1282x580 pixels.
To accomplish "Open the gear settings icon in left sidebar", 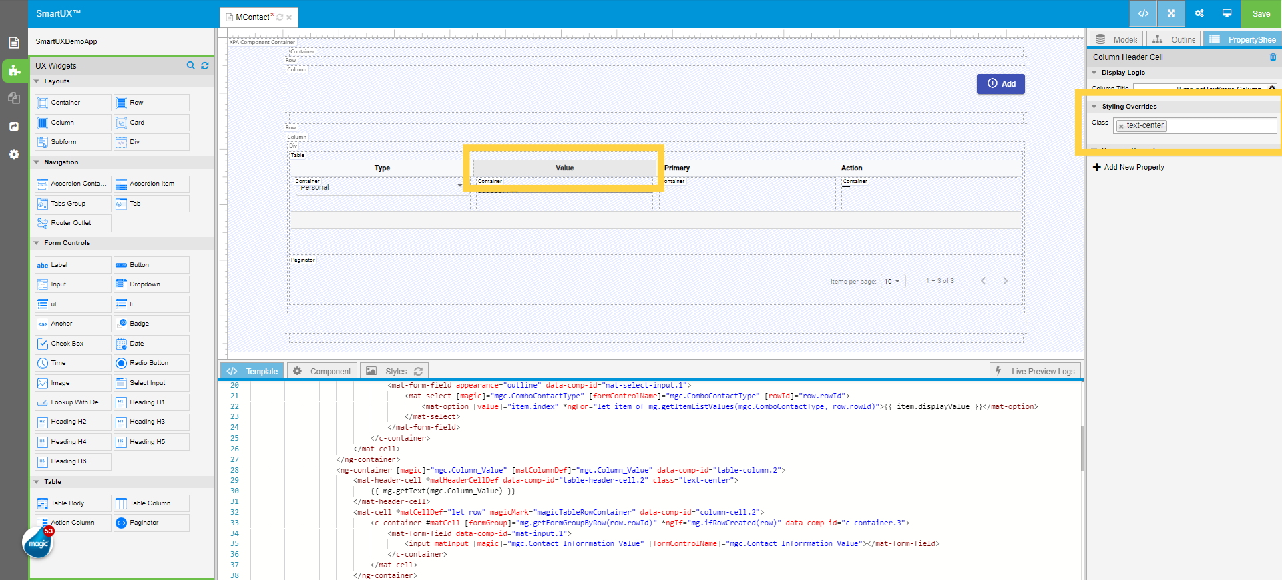I will [14, 154].
